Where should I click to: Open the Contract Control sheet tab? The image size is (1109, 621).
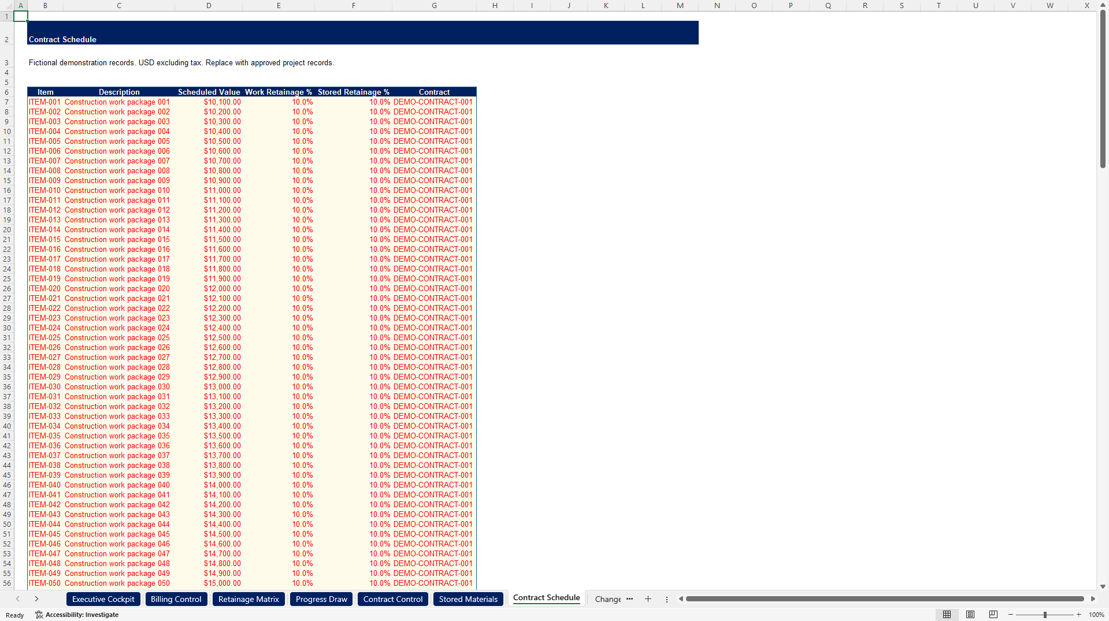(x=393, y=599)
